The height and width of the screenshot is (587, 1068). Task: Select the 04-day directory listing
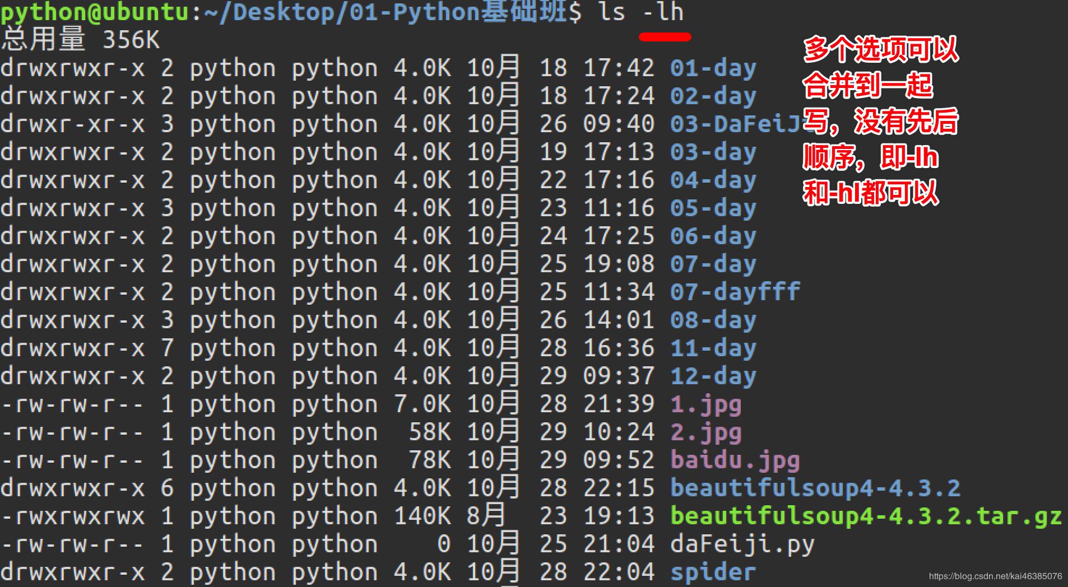[712, 180]
